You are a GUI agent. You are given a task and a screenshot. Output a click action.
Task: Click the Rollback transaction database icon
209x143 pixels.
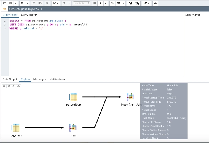[x=137, y=3]
